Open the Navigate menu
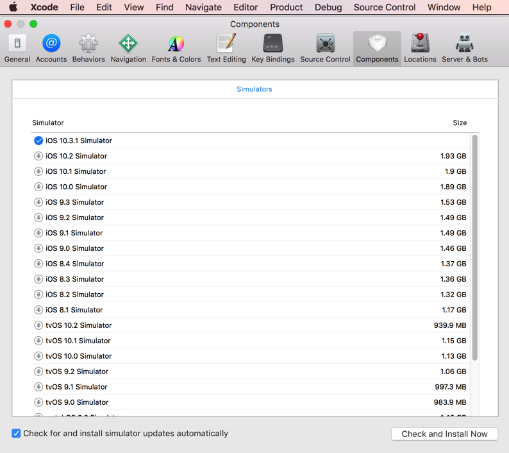Image resolution: width=509 pixels, height=453 pixels. click(x=203, y=7)
